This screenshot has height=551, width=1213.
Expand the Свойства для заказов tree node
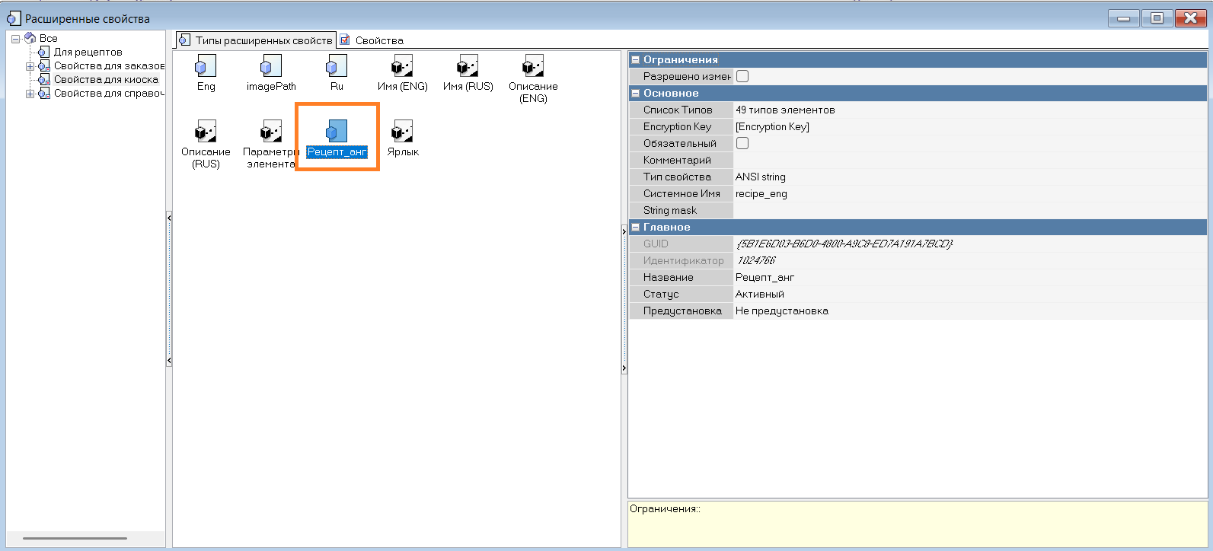tap(30, 66)
